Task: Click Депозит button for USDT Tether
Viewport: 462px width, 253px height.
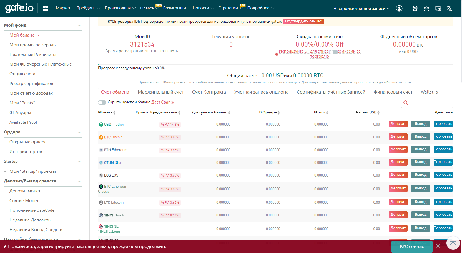Action: click(x=398, y=124)
